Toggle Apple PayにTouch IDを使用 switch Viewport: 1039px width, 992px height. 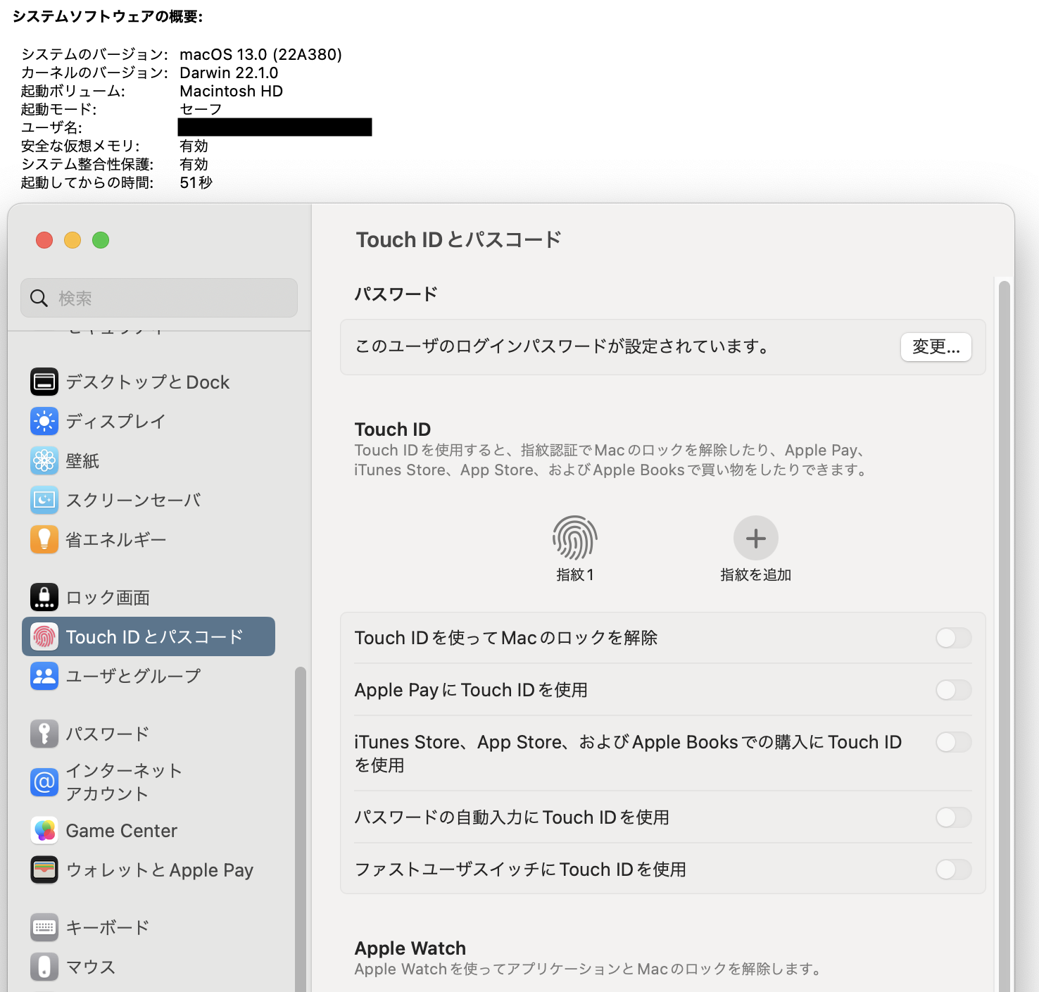click(953, 690)
